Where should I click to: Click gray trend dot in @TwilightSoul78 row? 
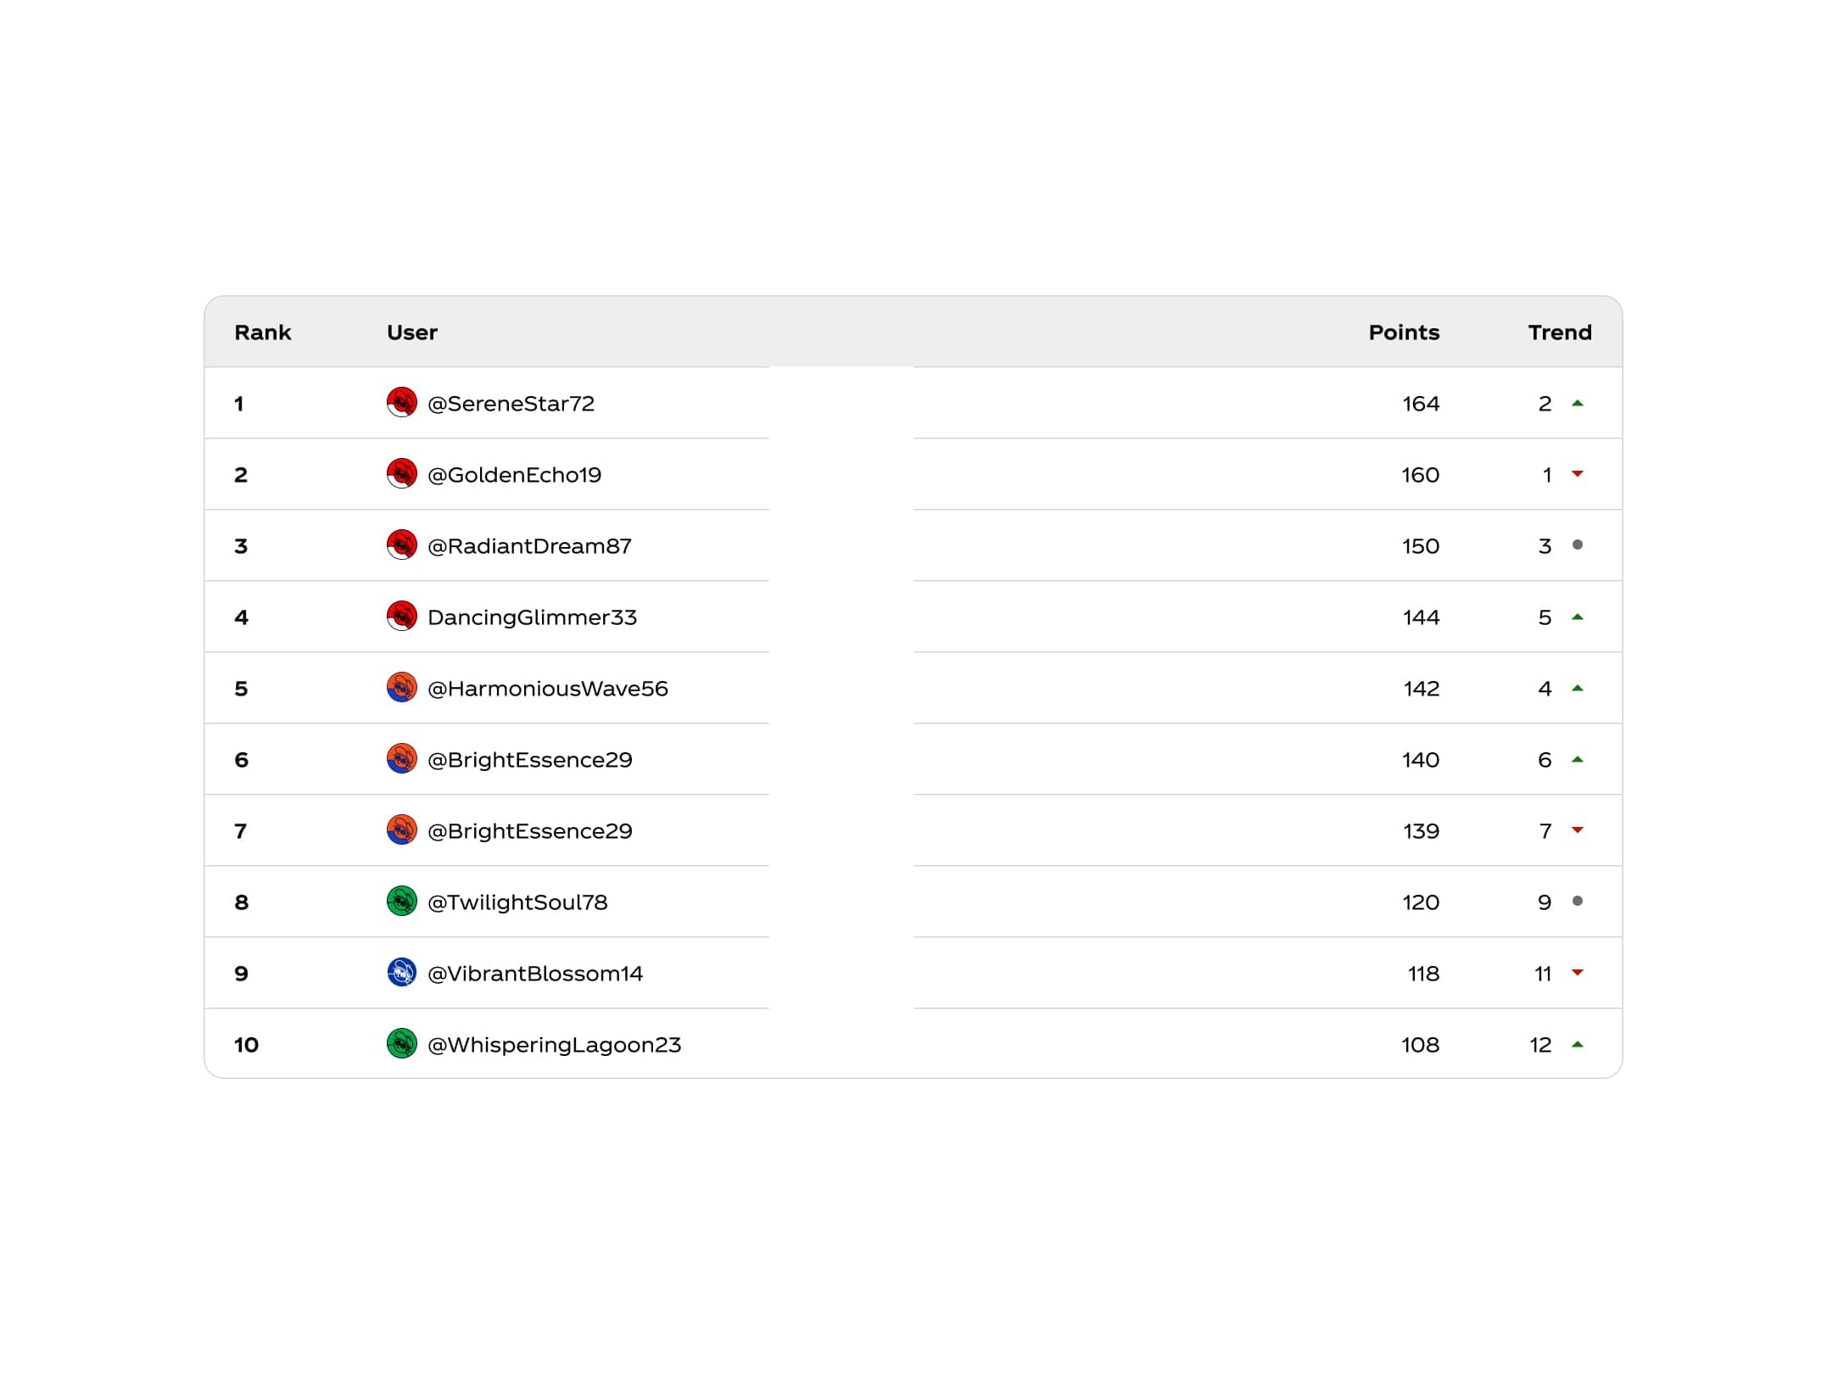(x=1577, y=902)
